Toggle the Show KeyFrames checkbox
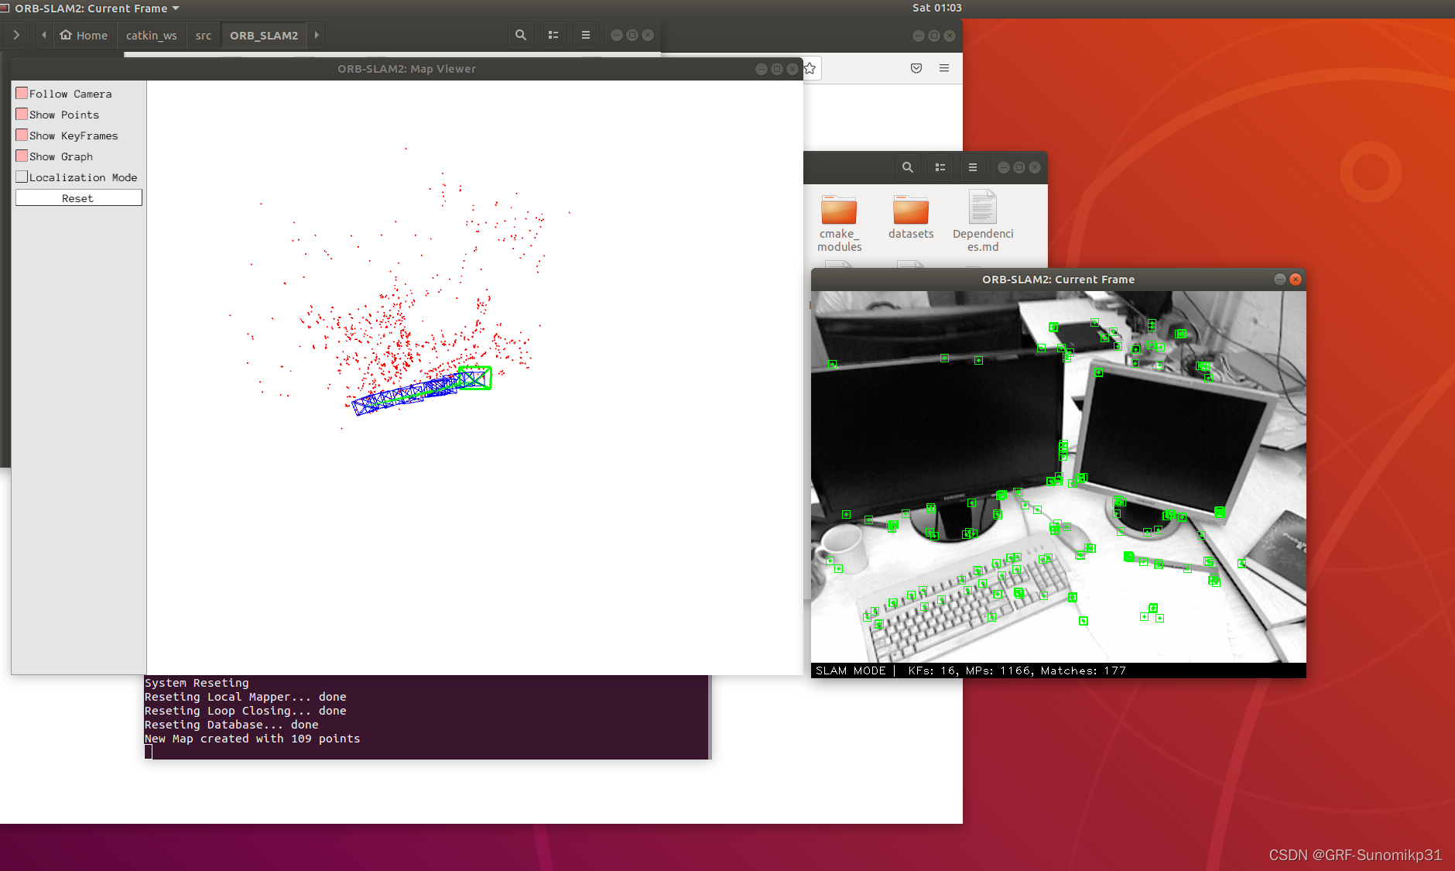The width and height of the screenshot is (1455, 871). tap(22, 135)
